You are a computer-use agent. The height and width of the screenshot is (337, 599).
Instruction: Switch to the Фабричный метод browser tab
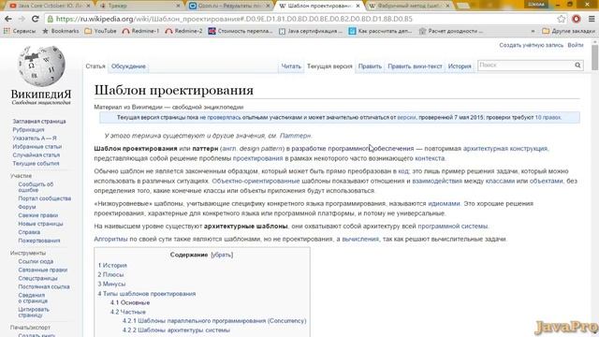(x=409, y=6)
